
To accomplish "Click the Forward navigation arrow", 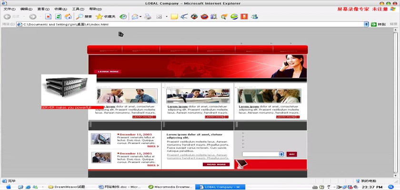I will [33, 17].
